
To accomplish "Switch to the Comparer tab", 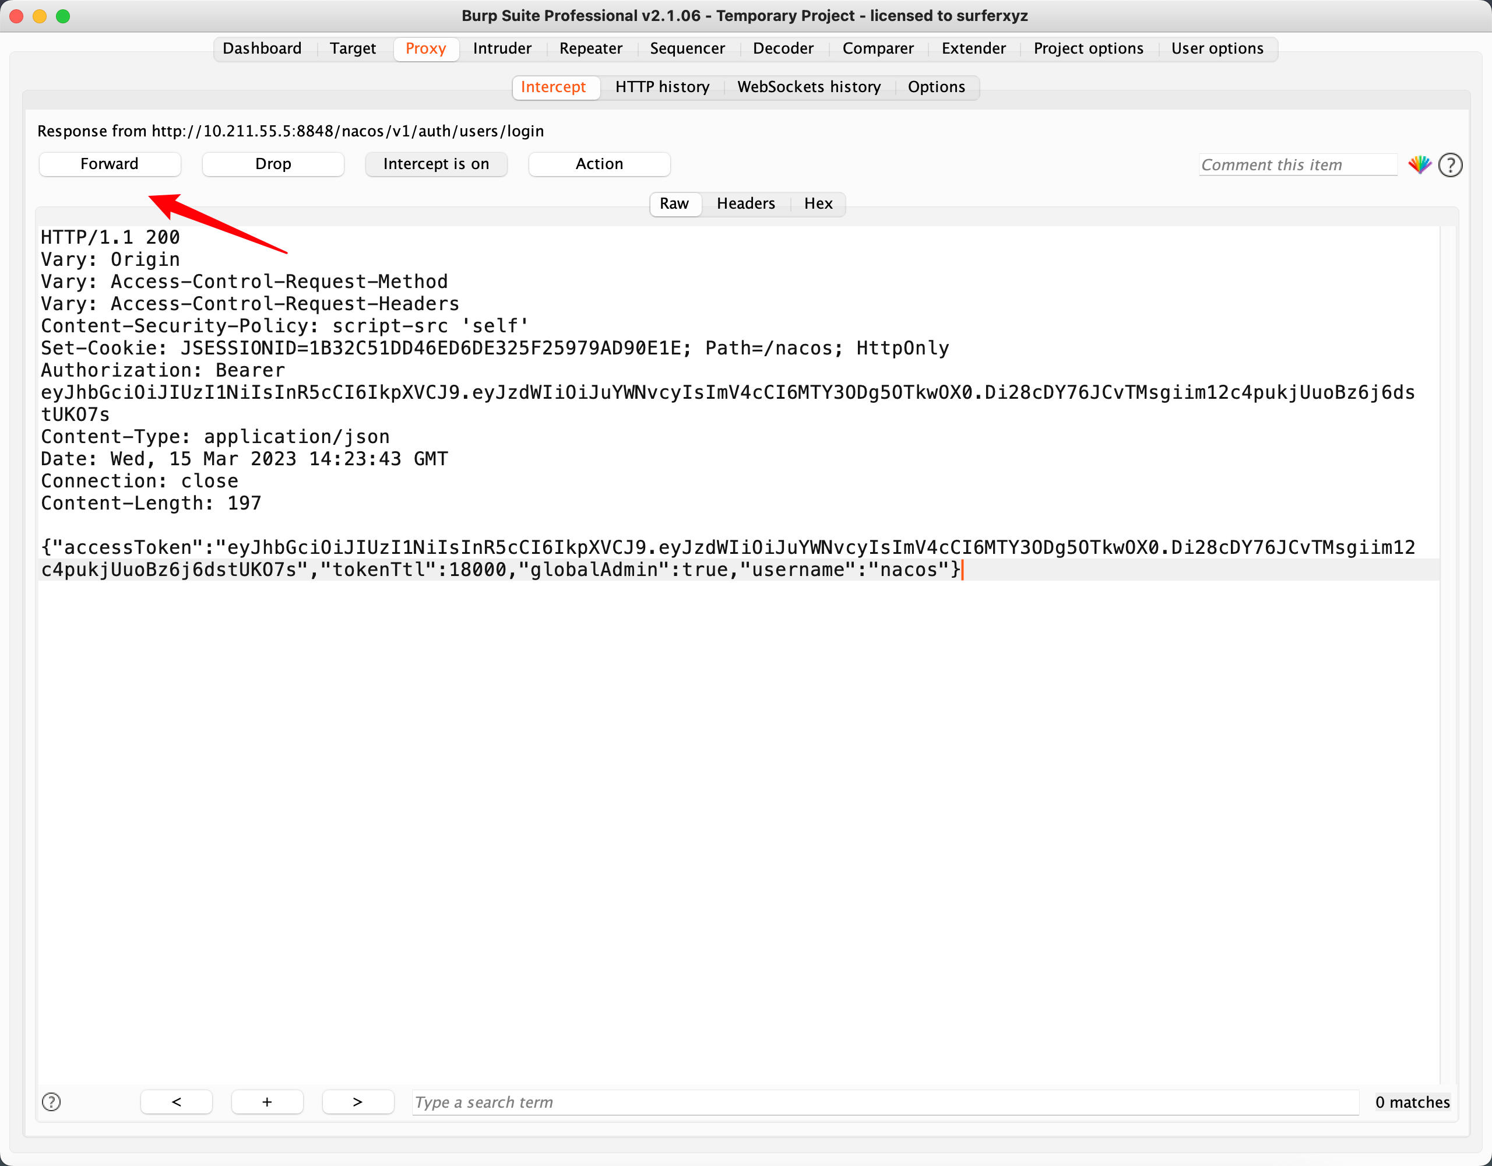I will click(x=878, y=48).
